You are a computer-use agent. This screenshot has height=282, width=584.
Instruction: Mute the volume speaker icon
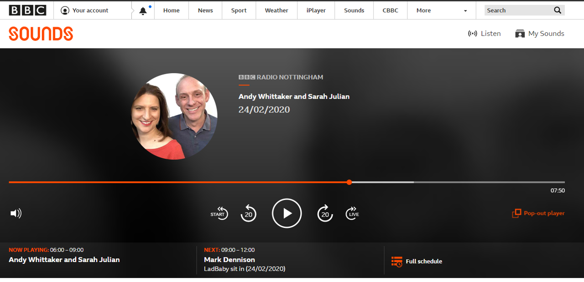coord(16,213)
